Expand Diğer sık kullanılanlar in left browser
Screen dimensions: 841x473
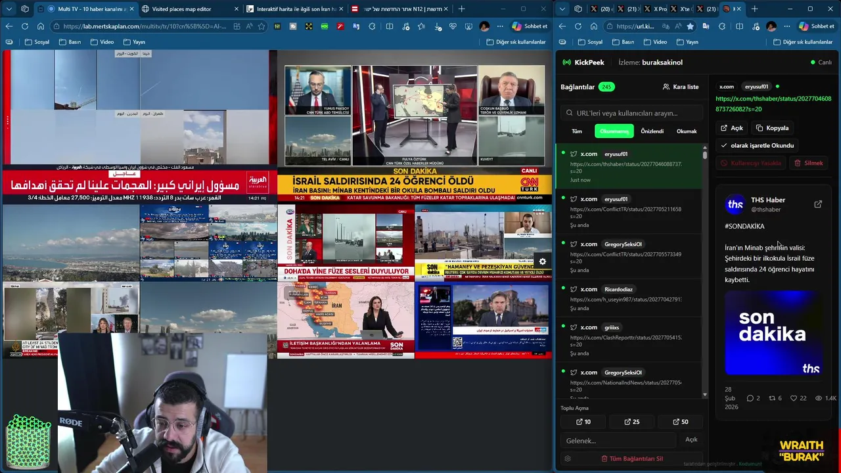click(x=516, y=41)
